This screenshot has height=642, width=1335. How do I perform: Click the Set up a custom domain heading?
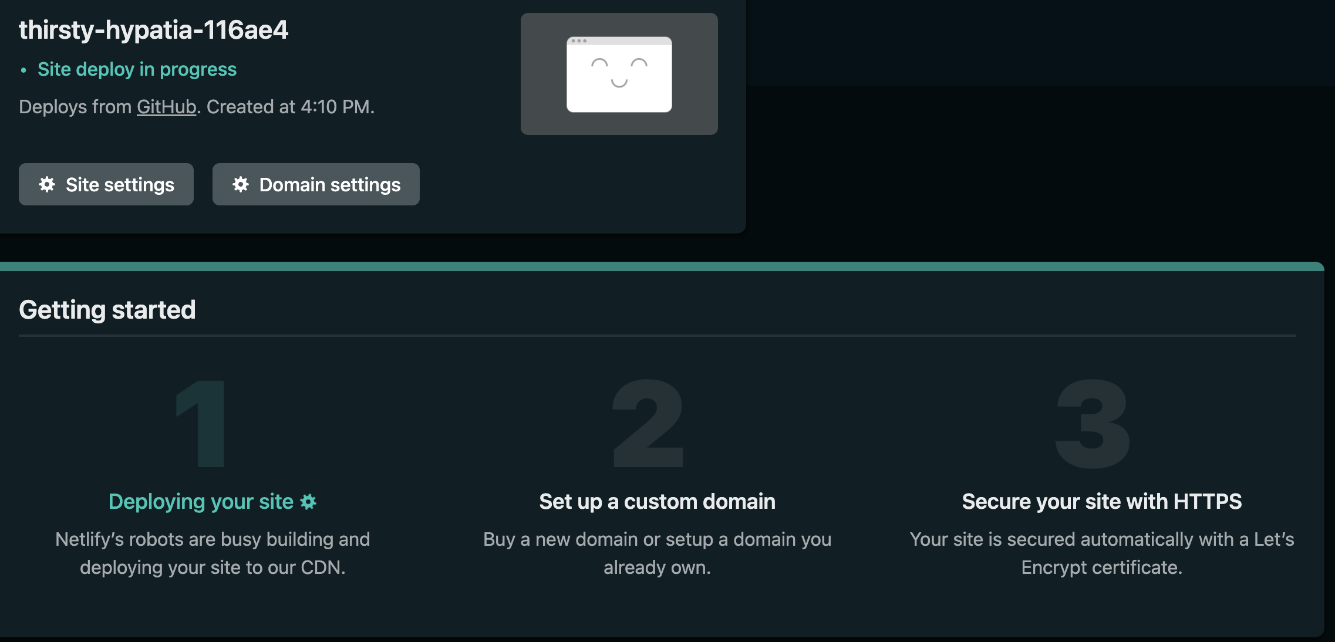pos(657,502)
